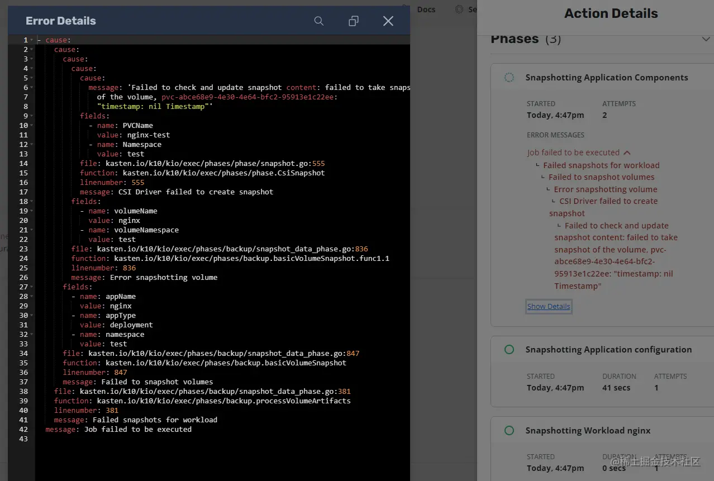Click the Error Details title
This screenshot has width=714, height=481.
click(61, 21)
